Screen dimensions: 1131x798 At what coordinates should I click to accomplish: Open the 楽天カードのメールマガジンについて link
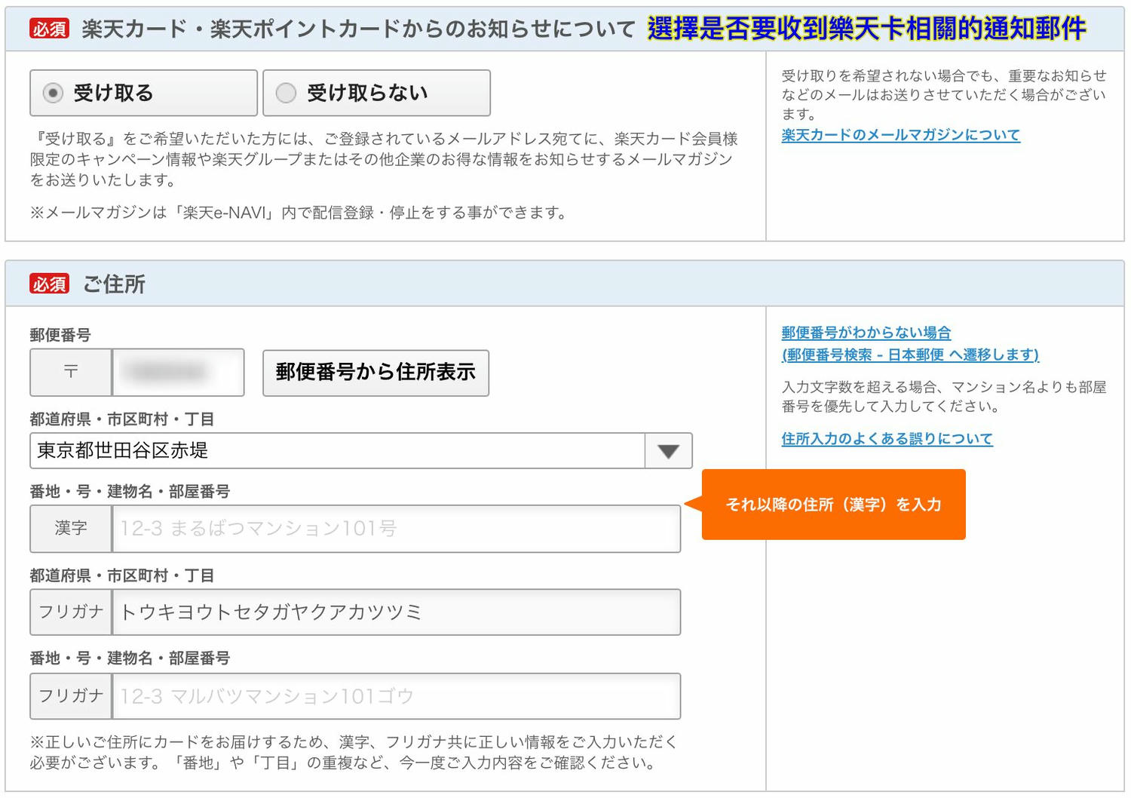pos(899,134)
